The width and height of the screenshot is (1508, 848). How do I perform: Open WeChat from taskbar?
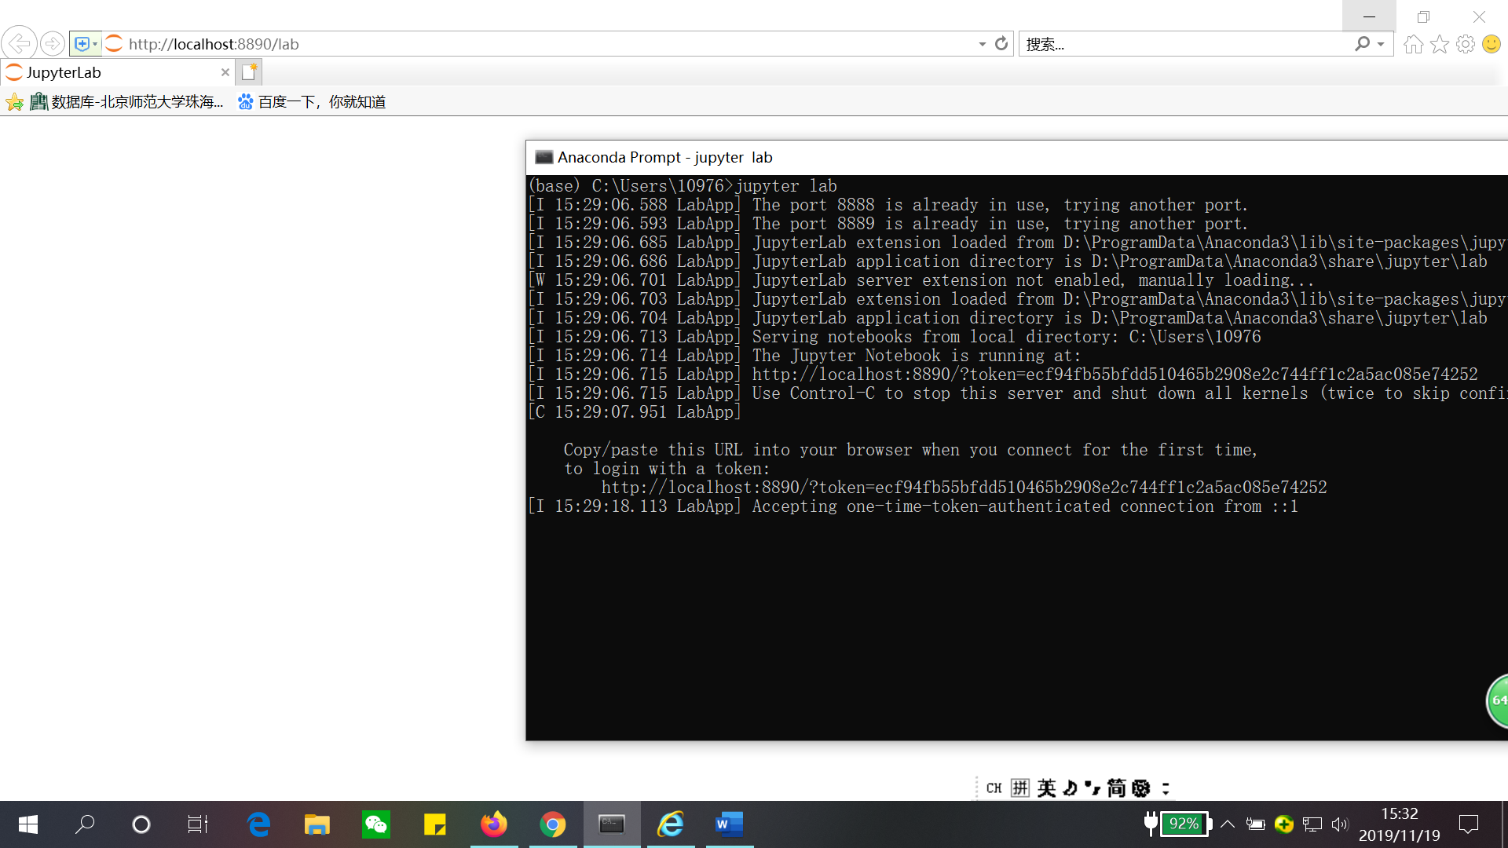376,824
